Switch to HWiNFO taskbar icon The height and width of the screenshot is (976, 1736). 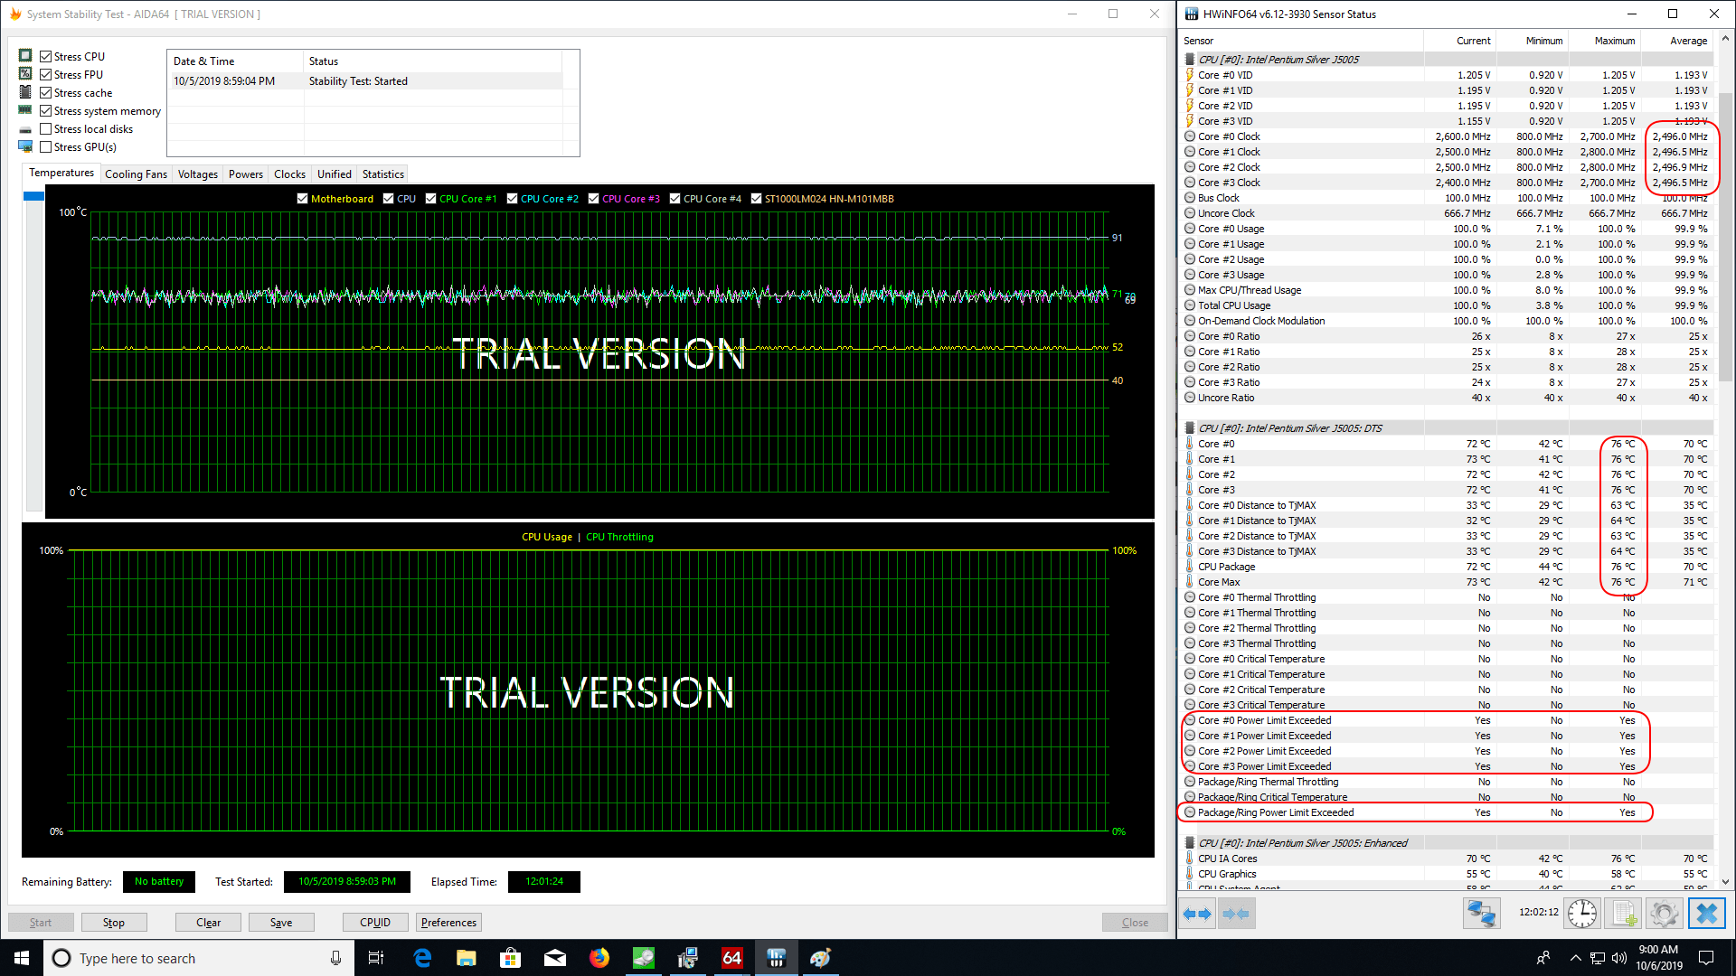tap(777, 958)
